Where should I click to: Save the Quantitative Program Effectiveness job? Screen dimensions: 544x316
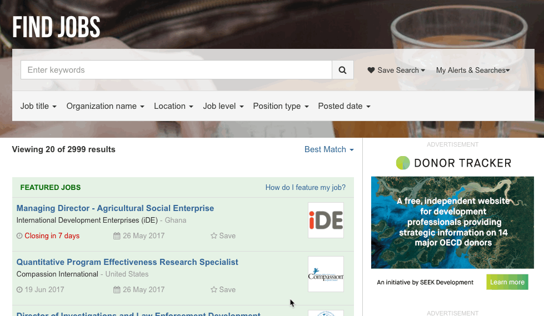(223, 290)
